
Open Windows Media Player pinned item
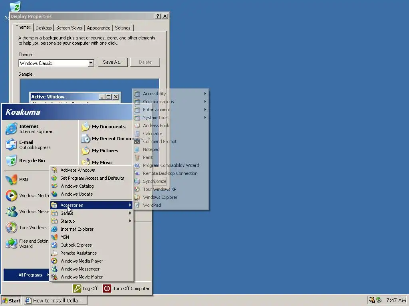point(27,196)
